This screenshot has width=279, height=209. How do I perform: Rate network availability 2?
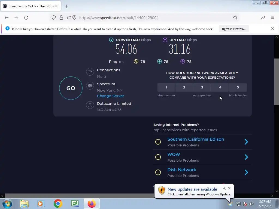184,87
